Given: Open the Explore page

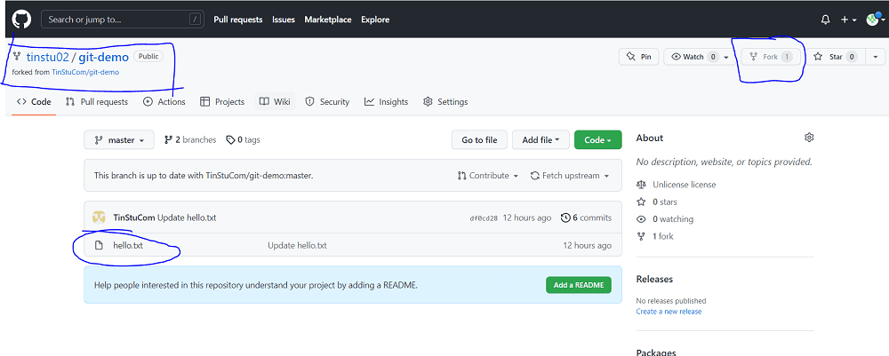Looking at the screenshot, I should click(375, 20).
